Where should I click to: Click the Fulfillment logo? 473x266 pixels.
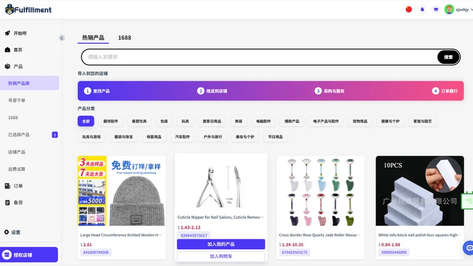pyautogui.click(x=28, y=9)
